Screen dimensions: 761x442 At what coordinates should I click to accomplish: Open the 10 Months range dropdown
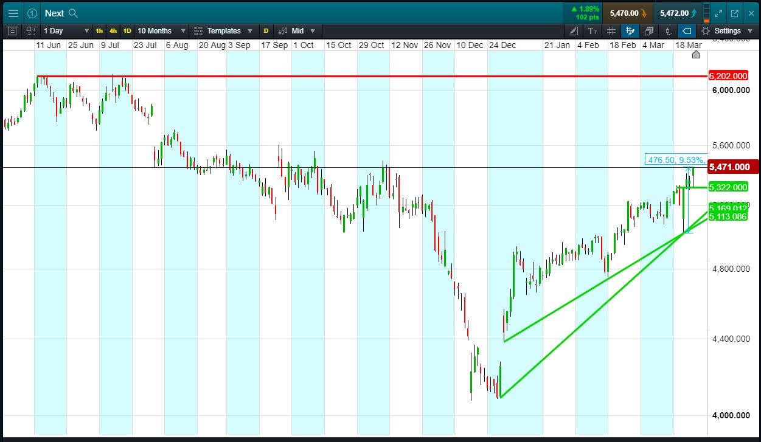point(161,30)
